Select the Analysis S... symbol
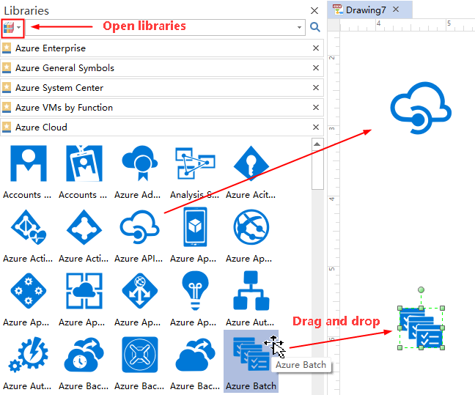The width and height of the screenshot is (475, 395). [195, 163]
